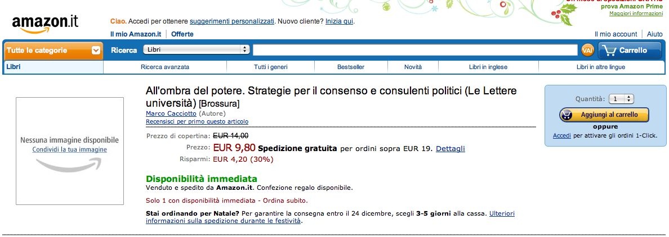Open the Libri search category dropdown
The image size is (669, 237).
pos(197,50)
